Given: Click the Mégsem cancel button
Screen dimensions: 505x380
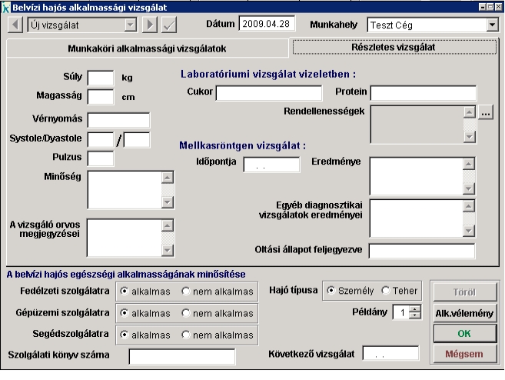Looking at the screenshot, I should (x=464, y=353).
